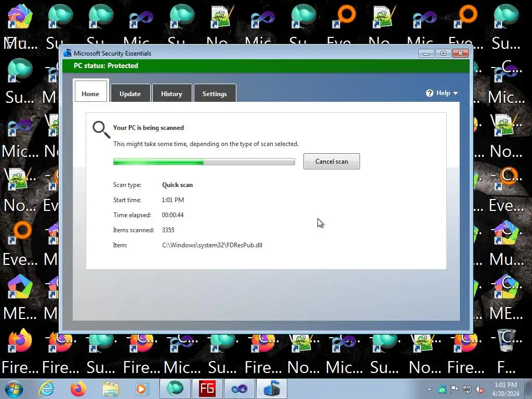This screenshot has width=532, height=399.
Task: Click the network tray icon
Action: (x=467, y=389)
